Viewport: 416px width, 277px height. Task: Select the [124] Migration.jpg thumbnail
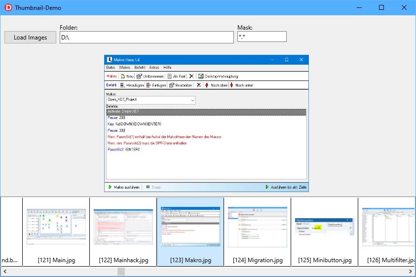click(258, 232)
